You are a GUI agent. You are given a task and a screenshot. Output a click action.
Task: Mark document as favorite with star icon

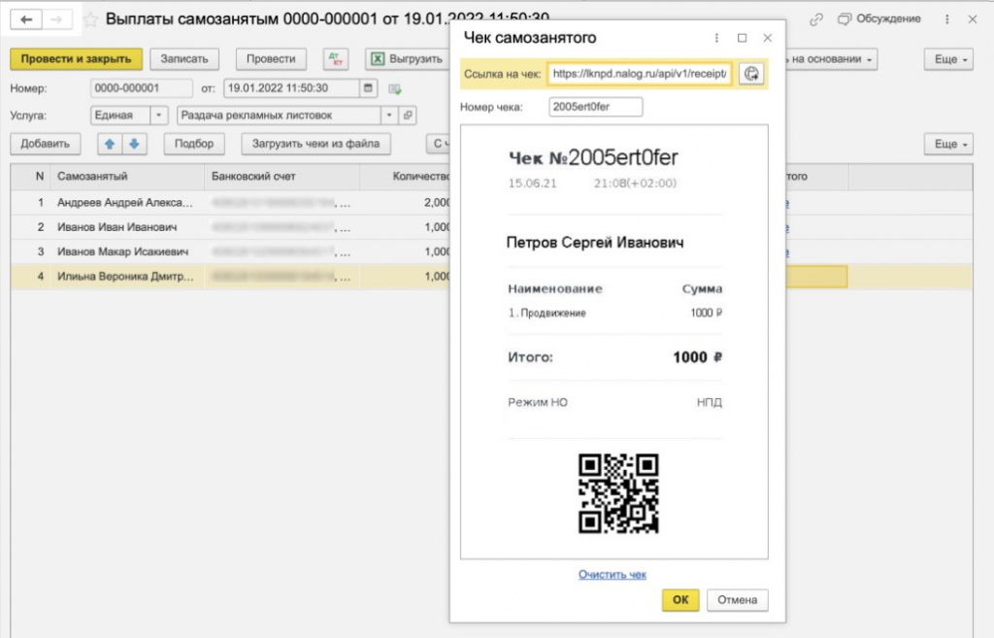pos(91,19)
